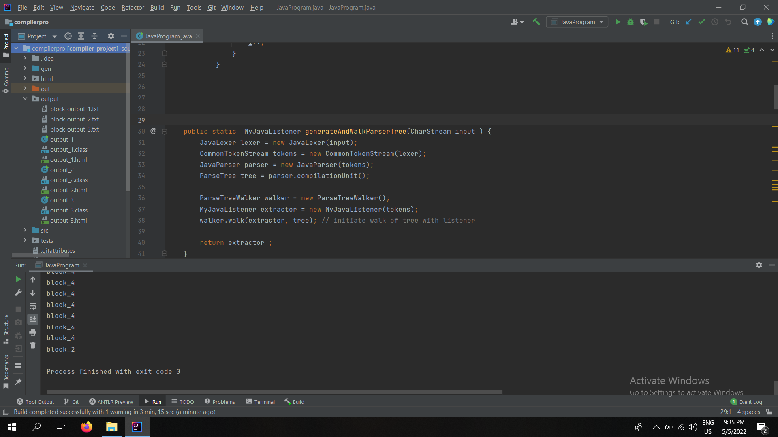778x437 pixels.
Task: Toggle scroll-to-end in the console
Action: pyautogui.click(x=33, y=319)
